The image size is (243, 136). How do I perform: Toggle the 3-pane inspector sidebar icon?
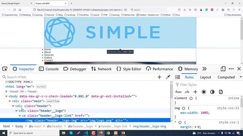coord(177,77)
